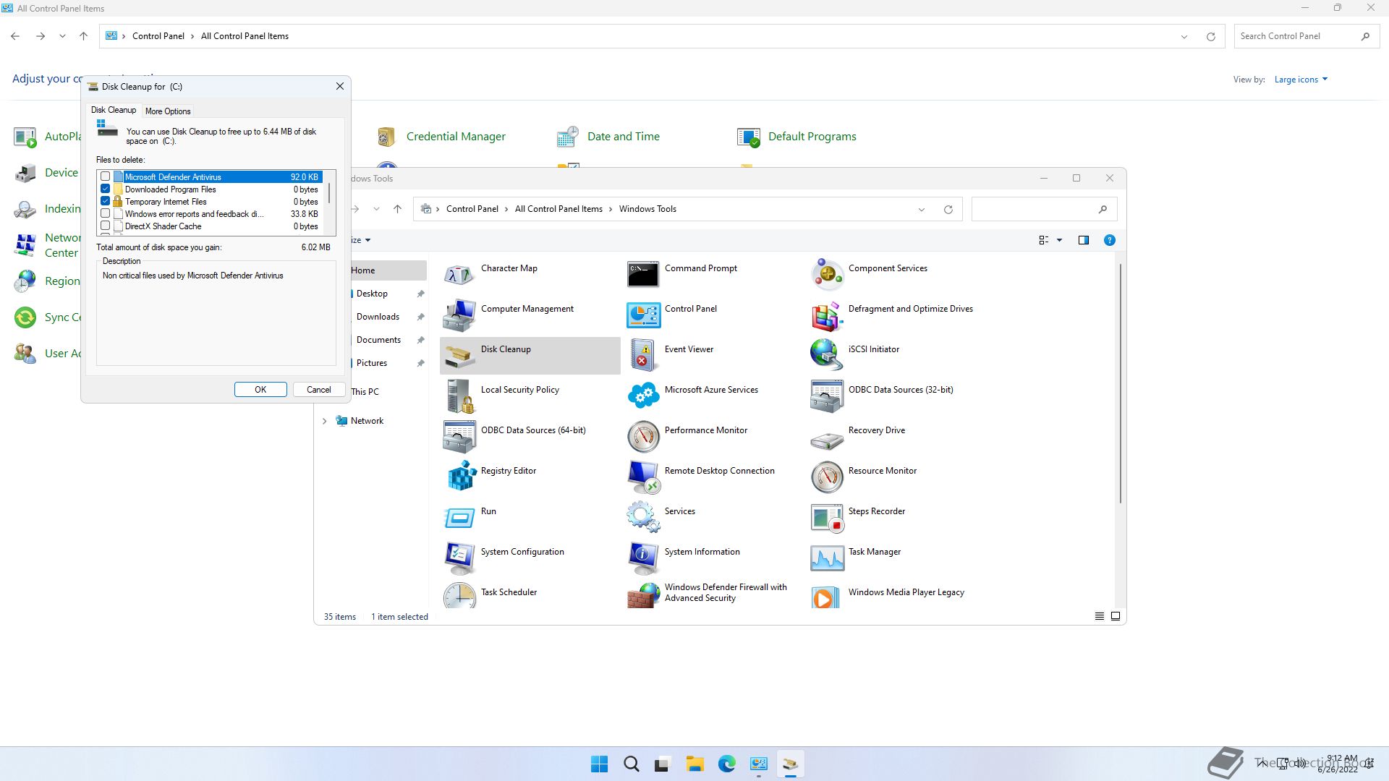Open Microsoft Edge from taskbar
The height and width of the screenshot is (781, 1389).
pos(726,764)
